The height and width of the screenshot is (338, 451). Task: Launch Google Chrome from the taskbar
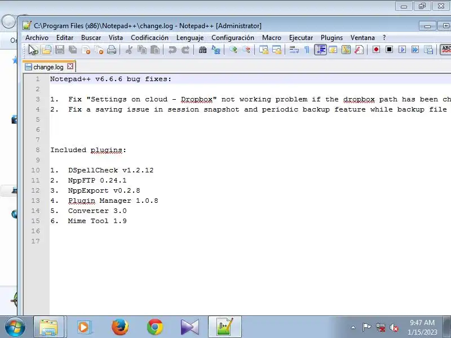tap(154, 327)
